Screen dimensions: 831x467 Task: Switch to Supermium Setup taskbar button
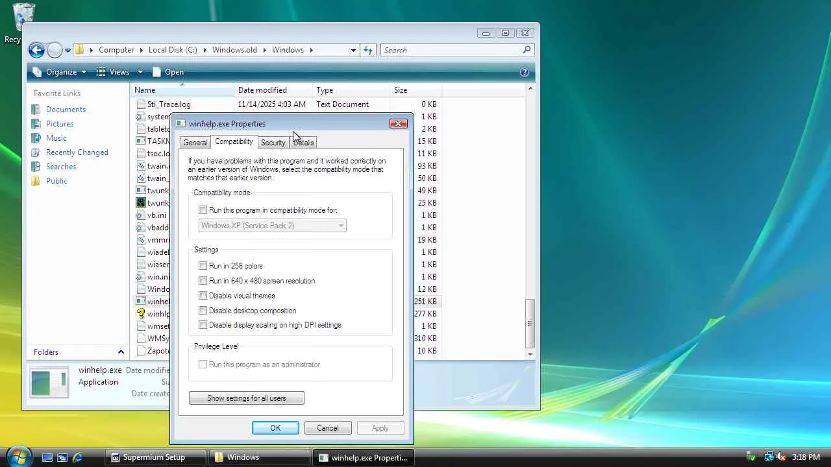156,457
